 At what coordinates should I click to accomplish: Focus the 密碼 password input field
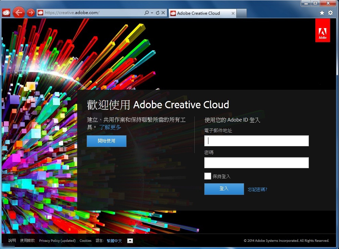256,163
